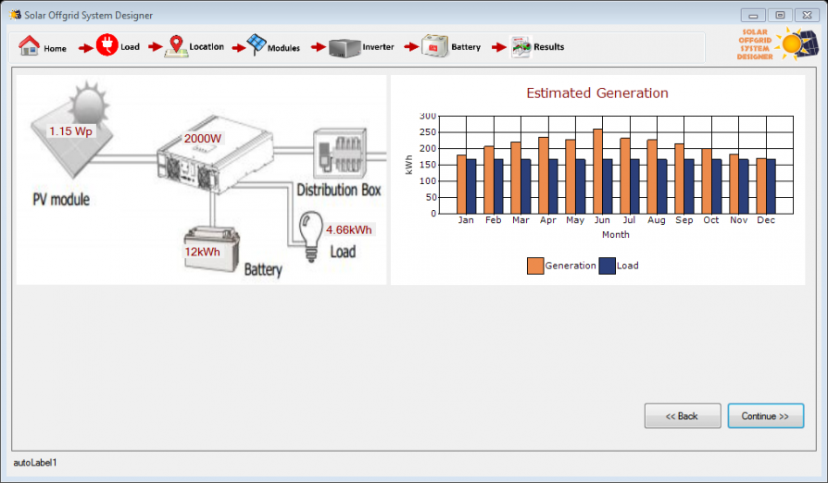This screenshot has width=828, height=483.
Task: Maximize the application window
Action: click(780, 16)
